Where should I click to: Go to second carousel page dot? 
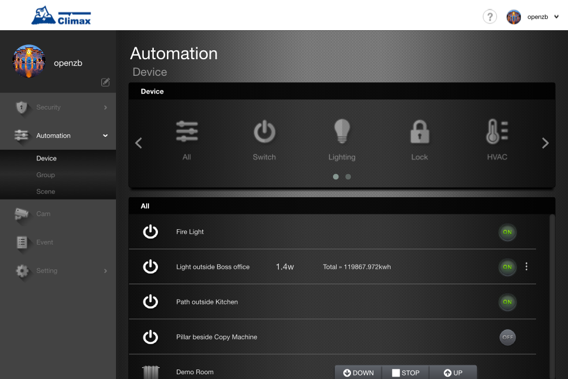[348, 176]
